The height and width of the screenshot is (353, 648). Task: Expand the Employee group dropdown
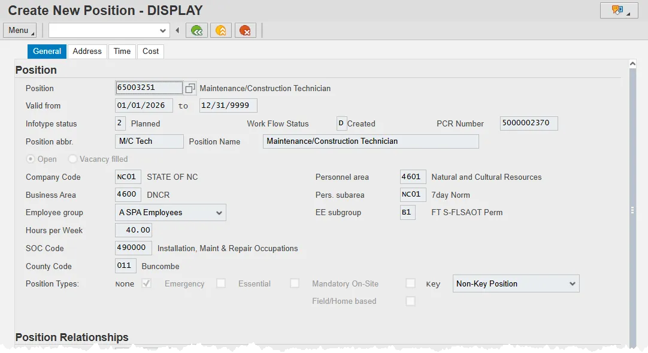[219, 212]
